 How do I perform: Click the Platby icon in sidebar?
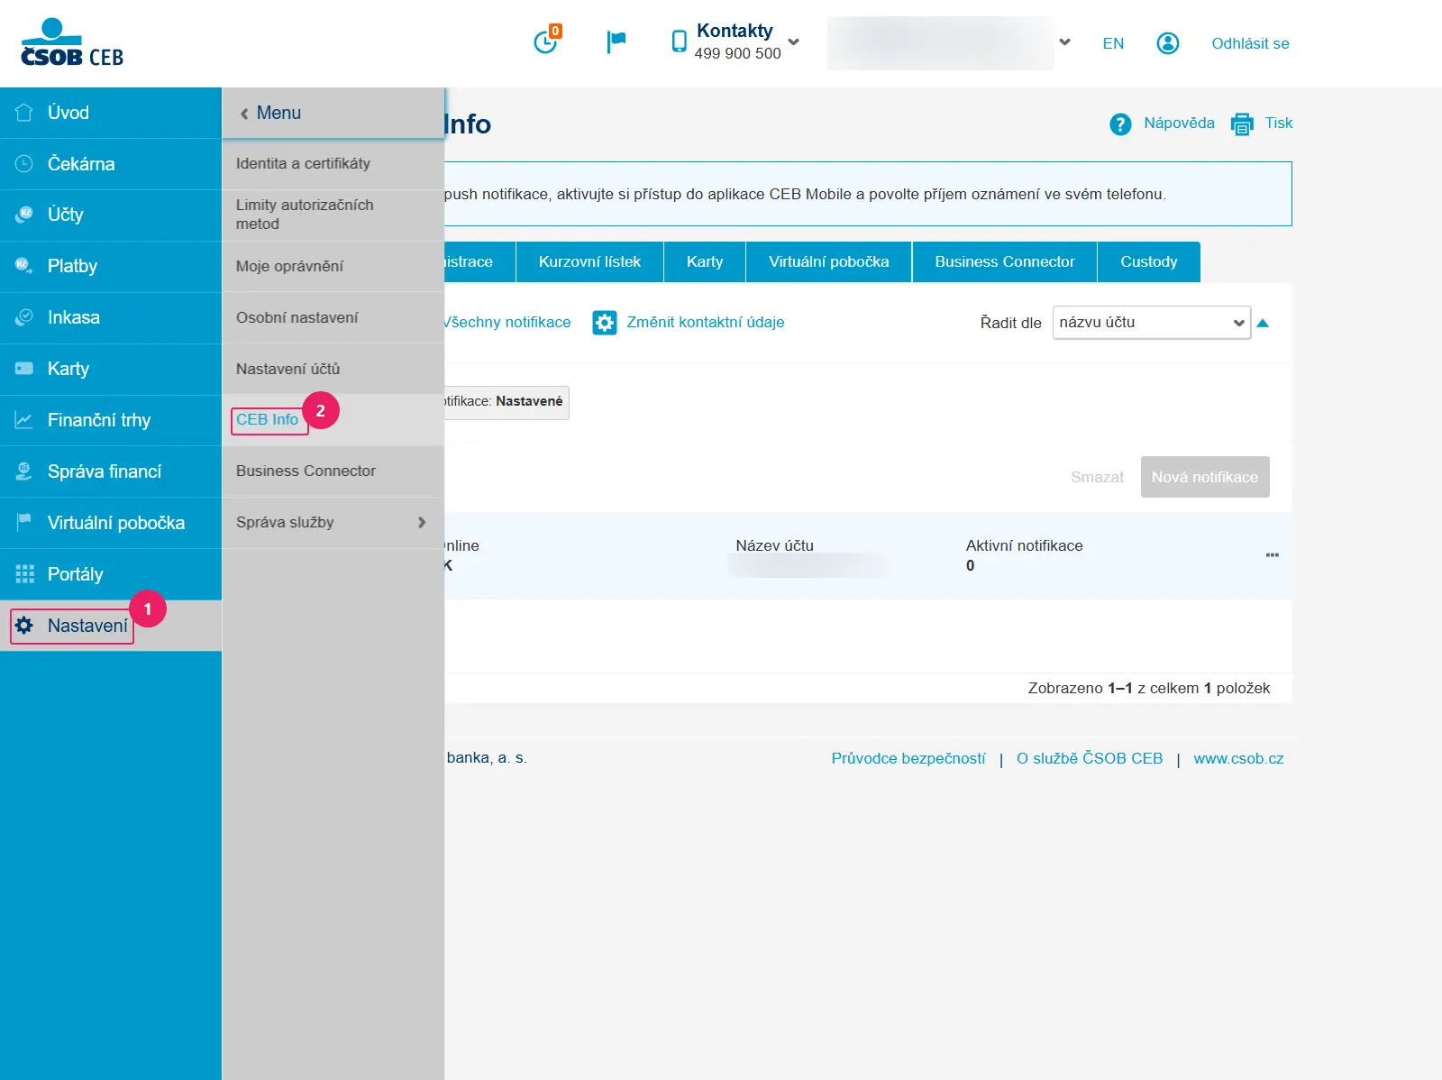24,266
